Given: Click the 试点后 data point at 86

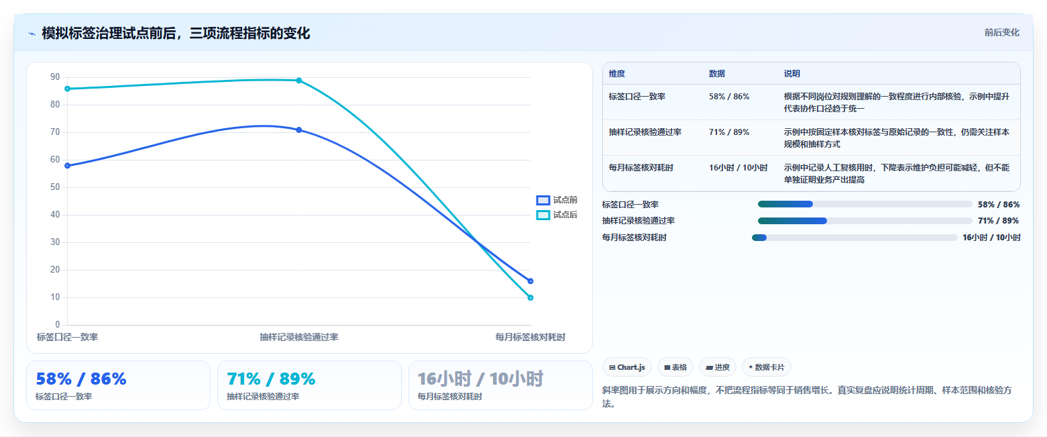Looking at the screenshot, I should 68,89.
